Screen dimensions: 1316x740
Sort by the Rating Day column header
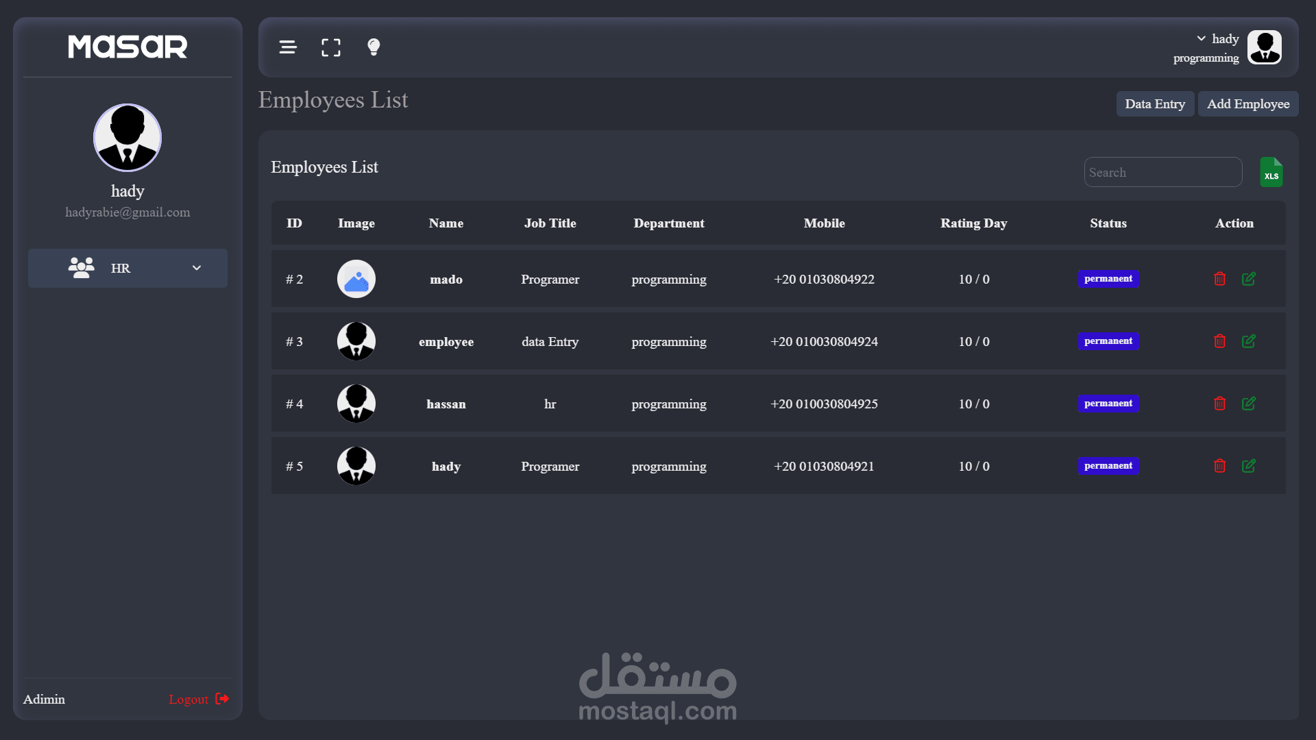pyautogui.click(x=973, y=223)
